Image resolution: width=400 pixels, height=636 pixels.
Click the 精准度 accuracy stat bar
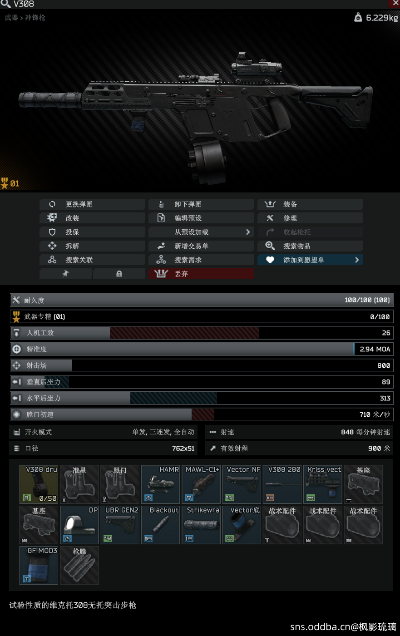coord(202,349)
